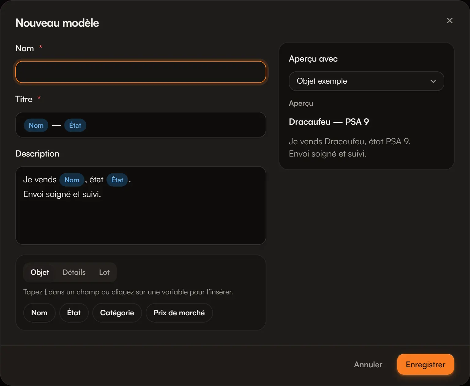Insert the Prix de marché variable

(179, 313)
